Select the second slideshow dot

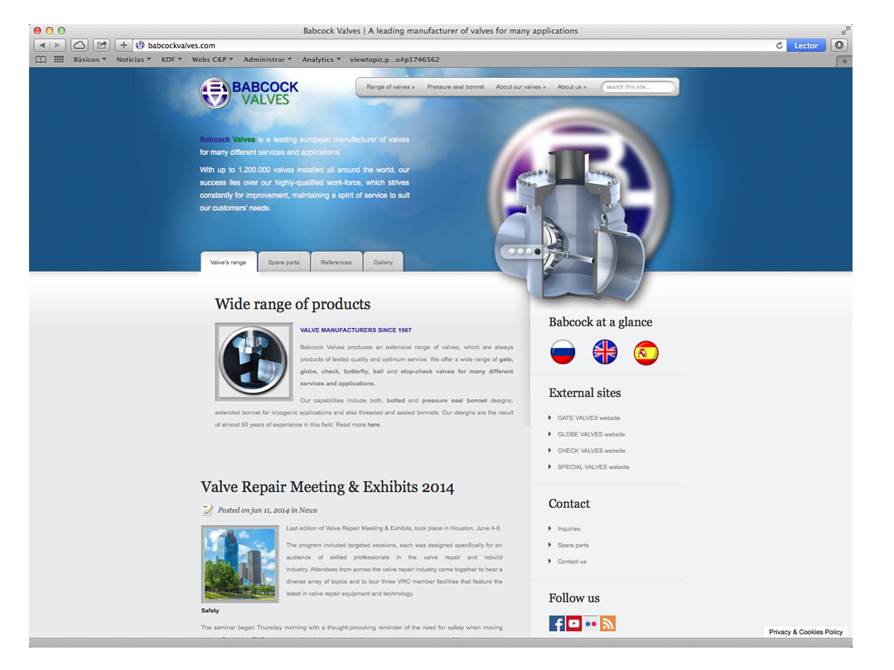pyautogui.click(x=520, y=251)
